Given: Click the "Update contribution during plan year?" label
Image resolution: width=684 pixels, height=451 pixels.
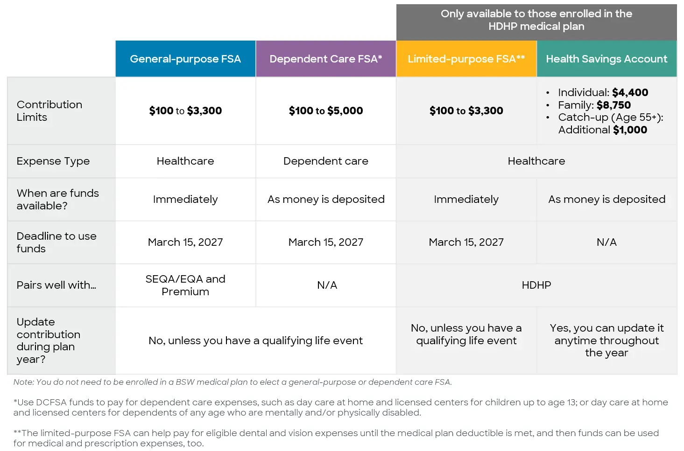Looking at the screenshot, I should [x=49, y=340].
